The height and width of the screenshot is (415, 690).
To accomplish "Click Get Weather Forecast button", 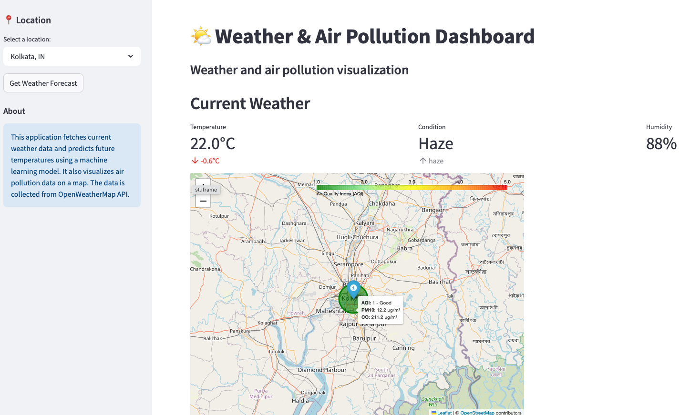I will 43,83.
